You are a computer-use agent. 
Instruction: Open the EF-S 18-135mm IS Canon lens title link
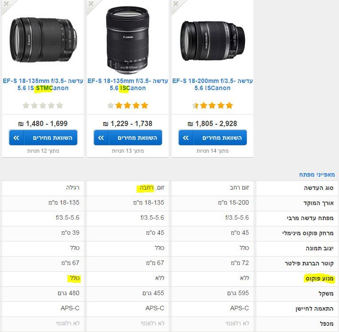(127, 84)
